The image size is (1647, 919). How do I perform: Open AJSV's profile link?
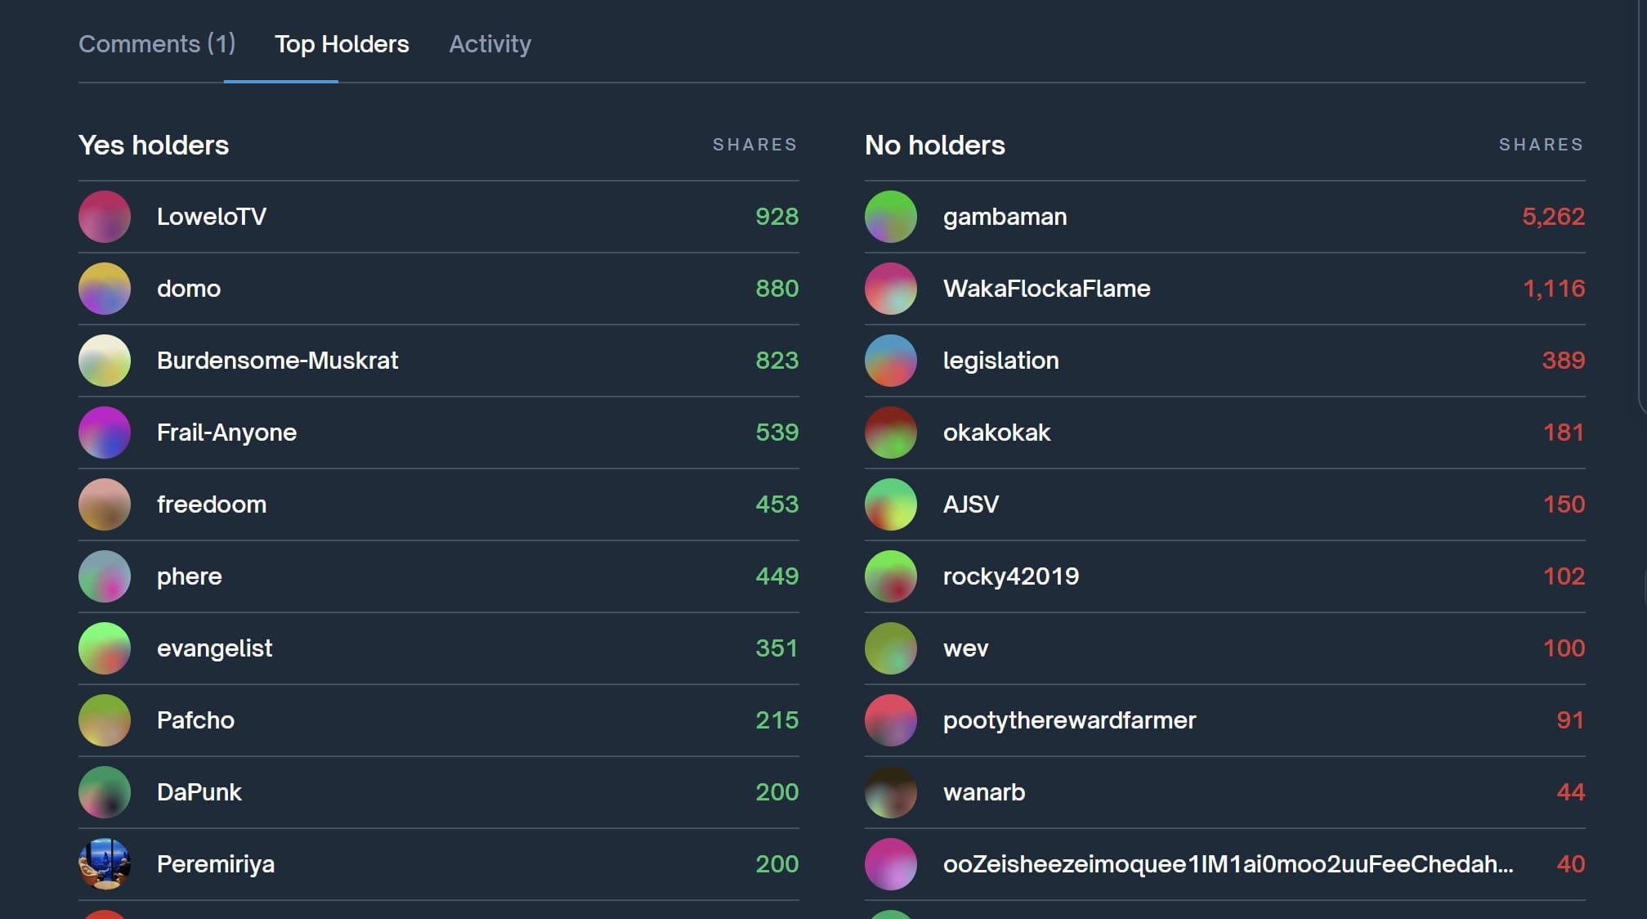pyautogui.click(x=970, y=504)
